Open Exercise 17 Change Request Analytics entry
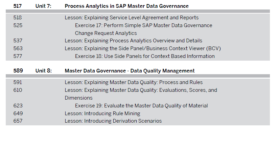 pos(143,29)
